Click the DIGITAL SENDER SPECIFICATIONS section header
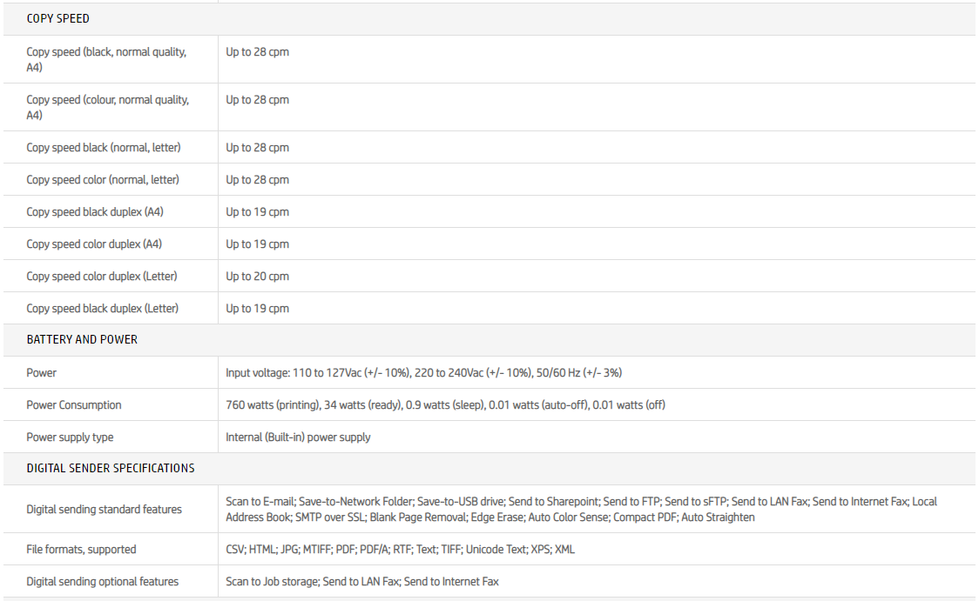 [x=111, y=468]
